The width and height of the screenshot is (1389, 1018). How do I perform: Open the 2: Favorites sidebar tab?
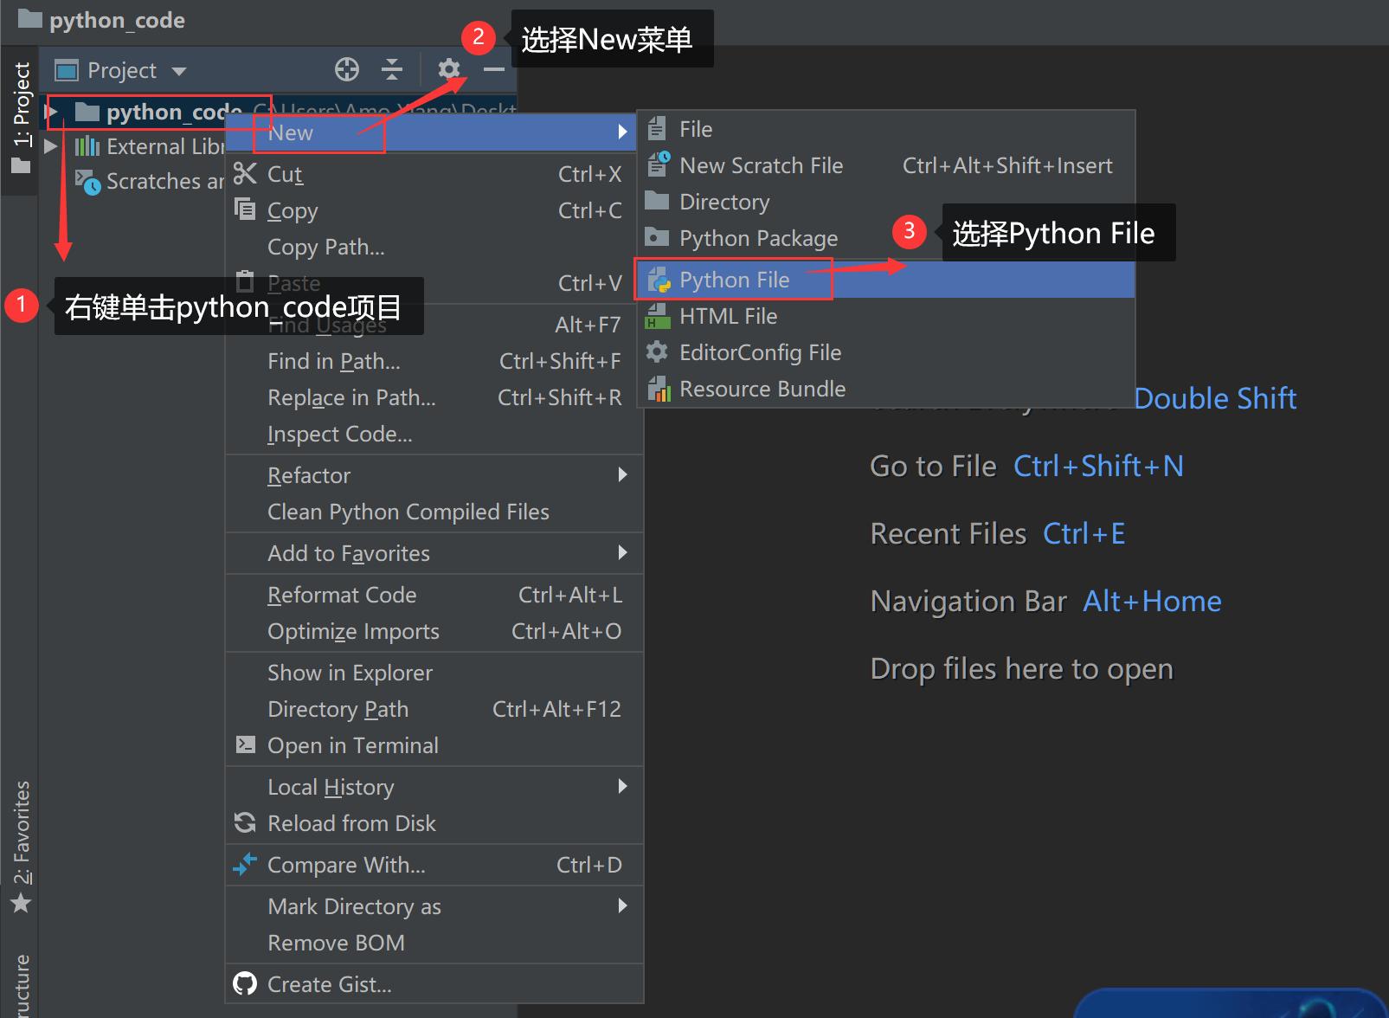tap(21, 847)
